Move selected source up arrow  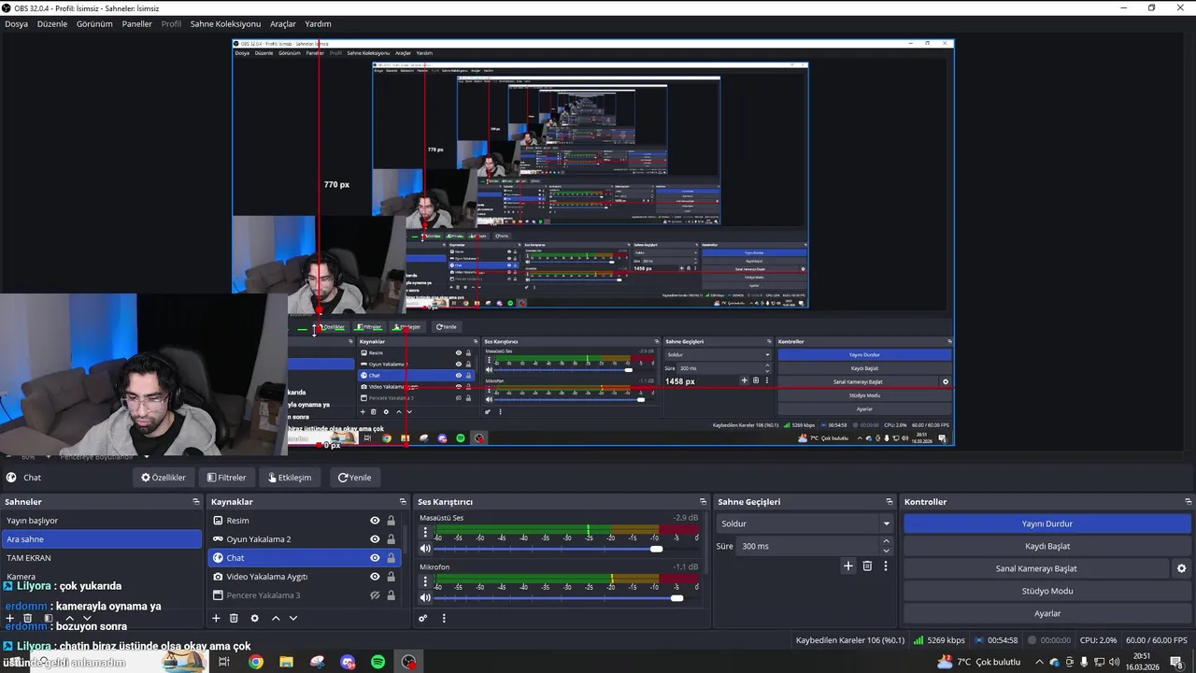pos(276,618)
